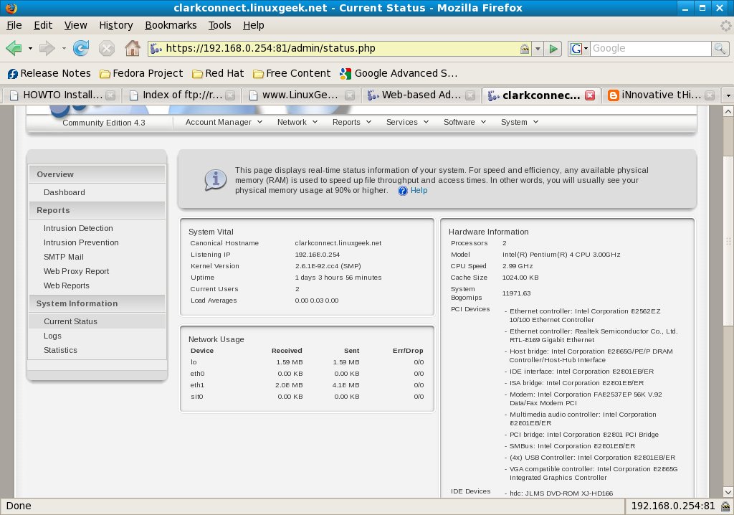Close the iNnovative tHi tab
This screenshot has height=515, width=734.
(710, 95)
